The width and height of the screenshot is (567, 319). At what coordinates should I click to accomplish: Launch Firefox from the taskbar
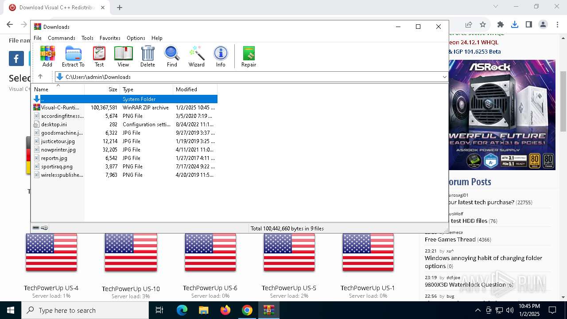[225, 310]
